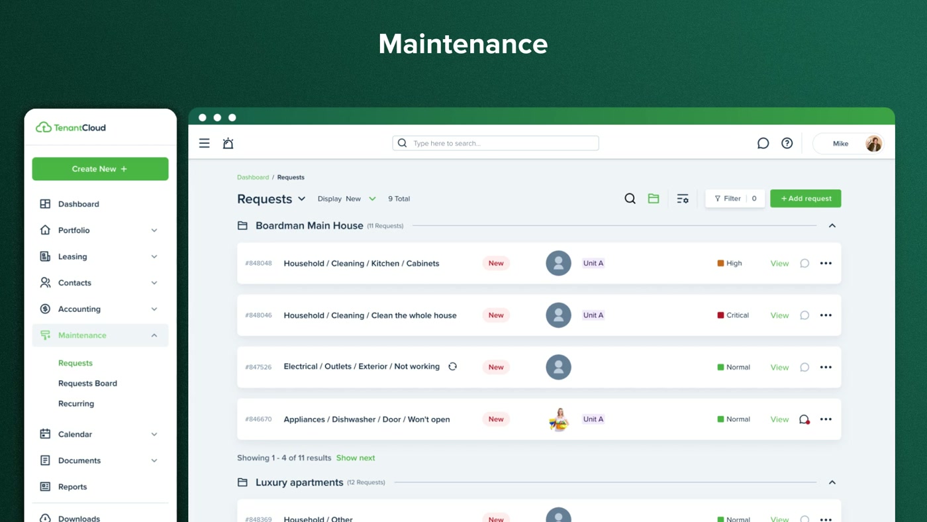Click the Create New button
This screenshot has height=522, width=927.
pyautogui.click(x=100, y=169)
